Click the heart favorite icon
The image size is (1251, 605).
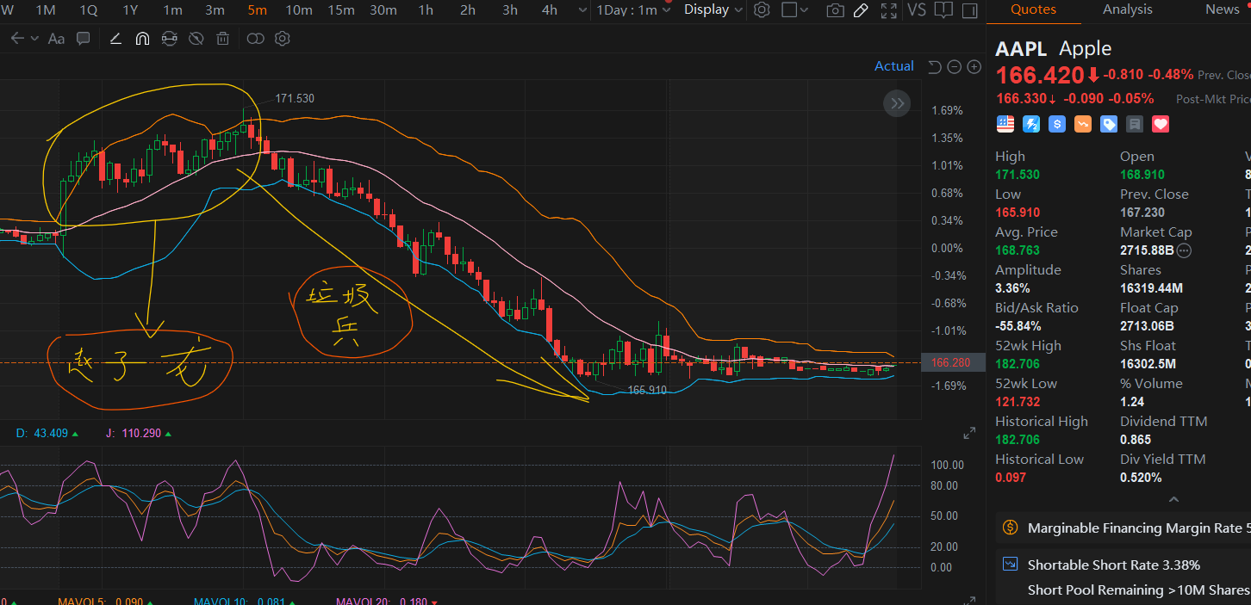(x=1161, y=124)
